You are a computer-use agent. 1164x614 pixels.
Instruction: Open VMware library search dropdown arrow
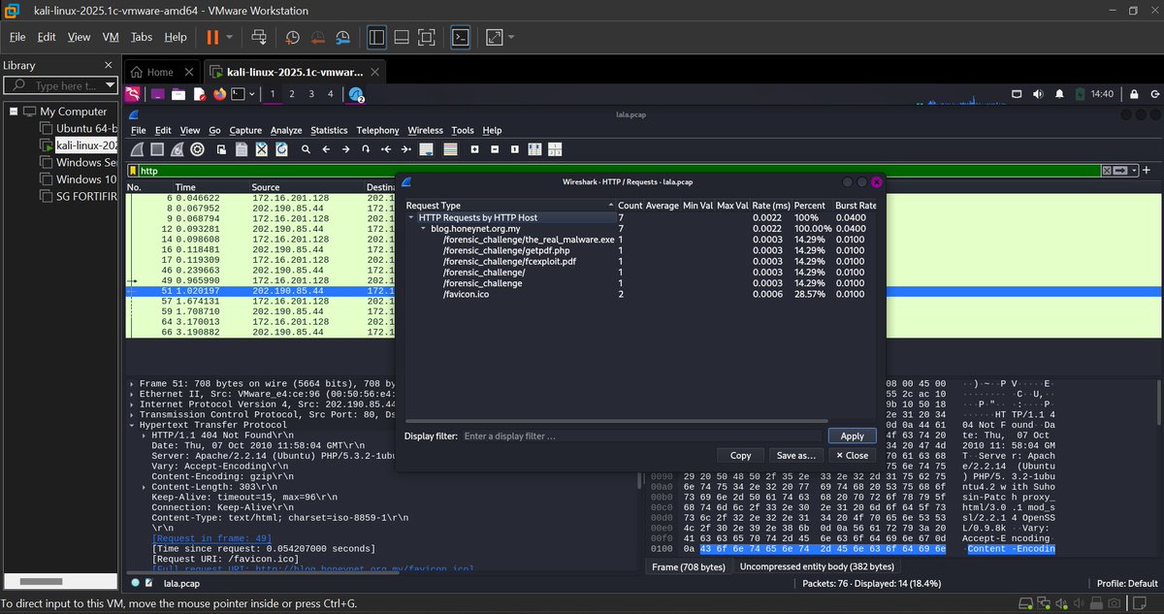coord(111,86)
